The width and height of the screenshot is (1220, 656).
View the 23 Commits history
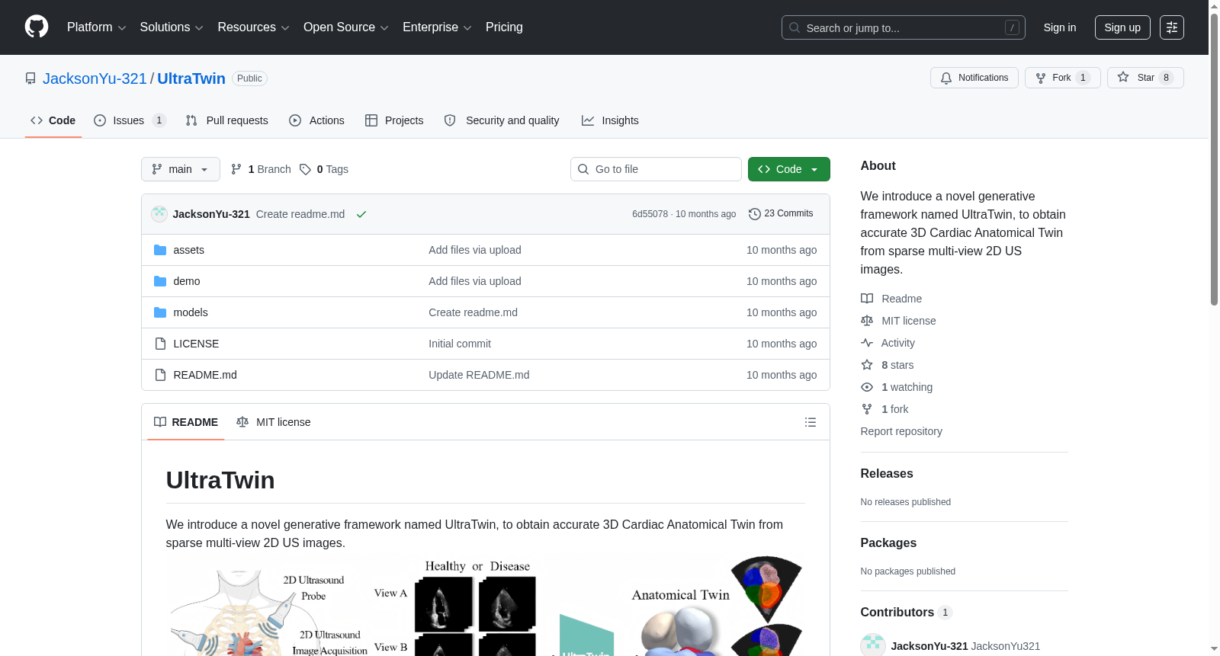coord(781,214)
